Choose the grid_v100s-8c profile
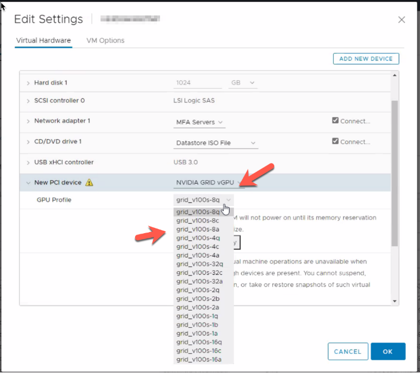Viewport: 420px width, 373px height. pyautogui.click(x=203, y=221)
